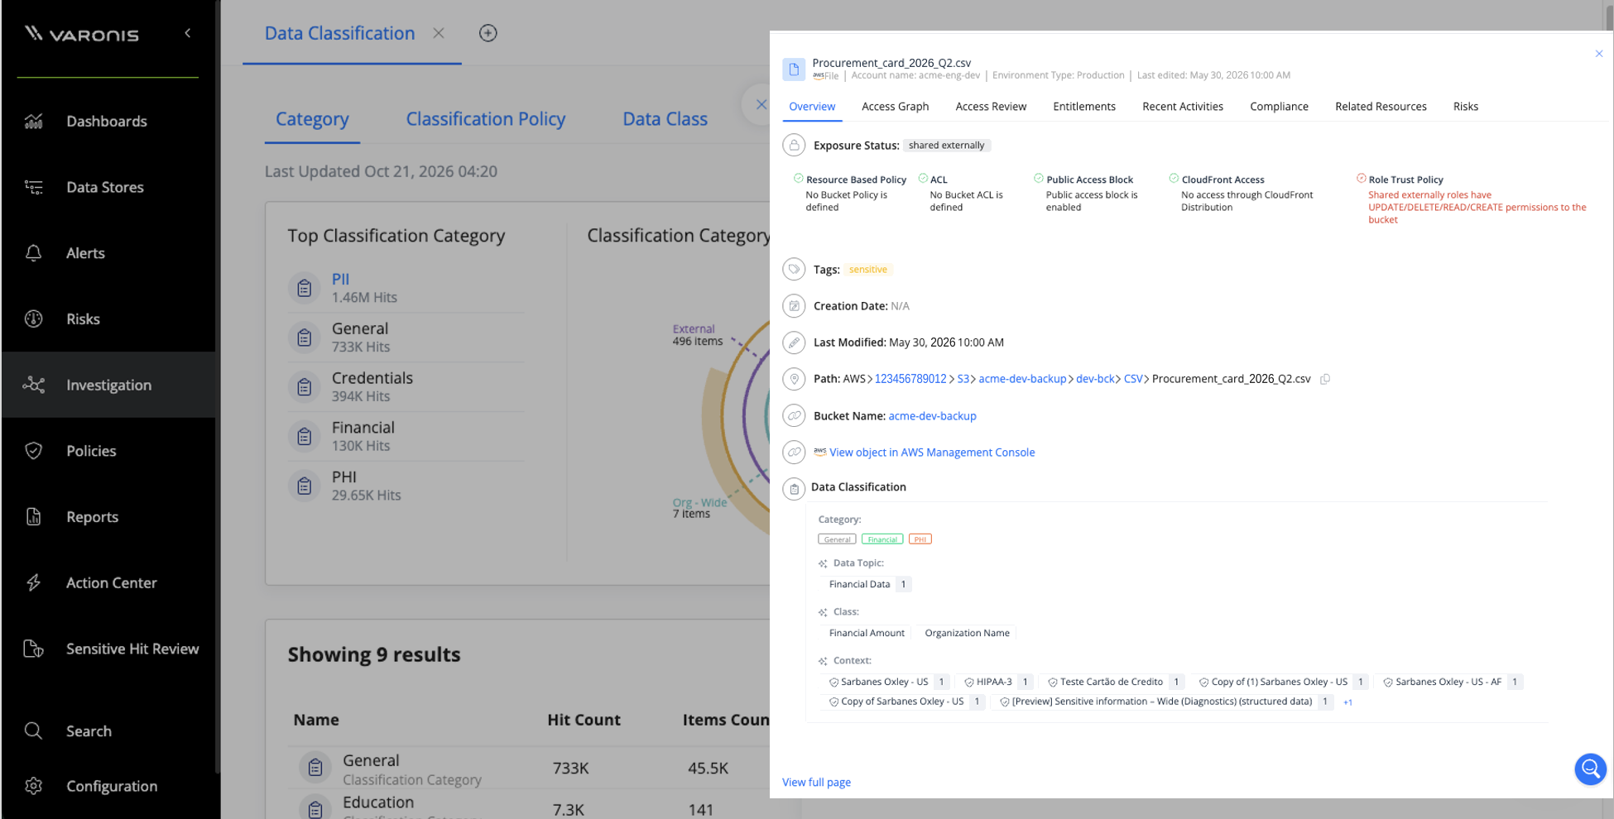Switch to the Access Graph tab
Image resolution: width=1614 pixels, height=819 pixels.
895,107
